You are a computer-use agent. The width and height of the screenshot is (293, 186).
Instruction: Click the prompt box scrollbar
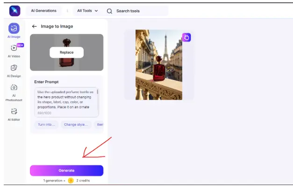(x=97, y=92)
